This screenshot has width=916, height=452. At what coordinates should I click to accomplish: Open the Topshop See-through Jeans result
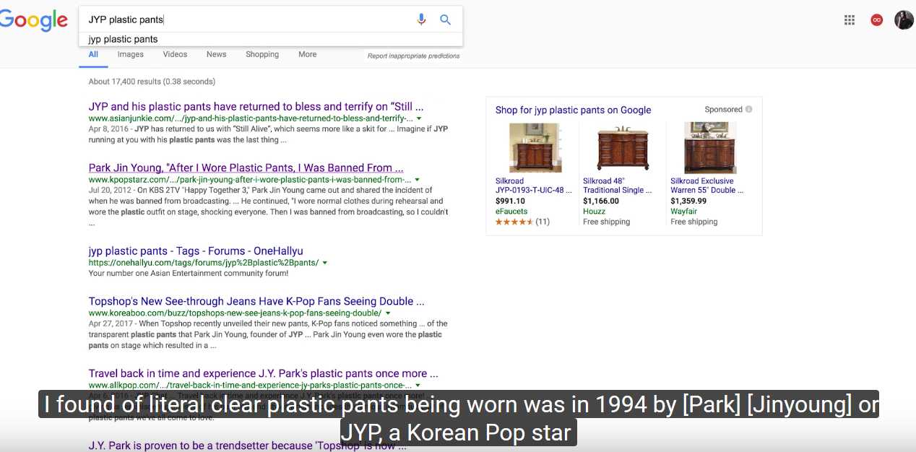[256, 301]
